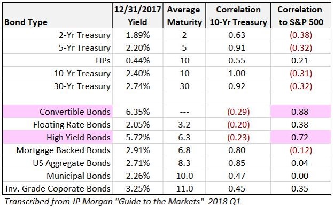
Task: Click the JP Morgan source note text
Action: click(x=122, y=201)
